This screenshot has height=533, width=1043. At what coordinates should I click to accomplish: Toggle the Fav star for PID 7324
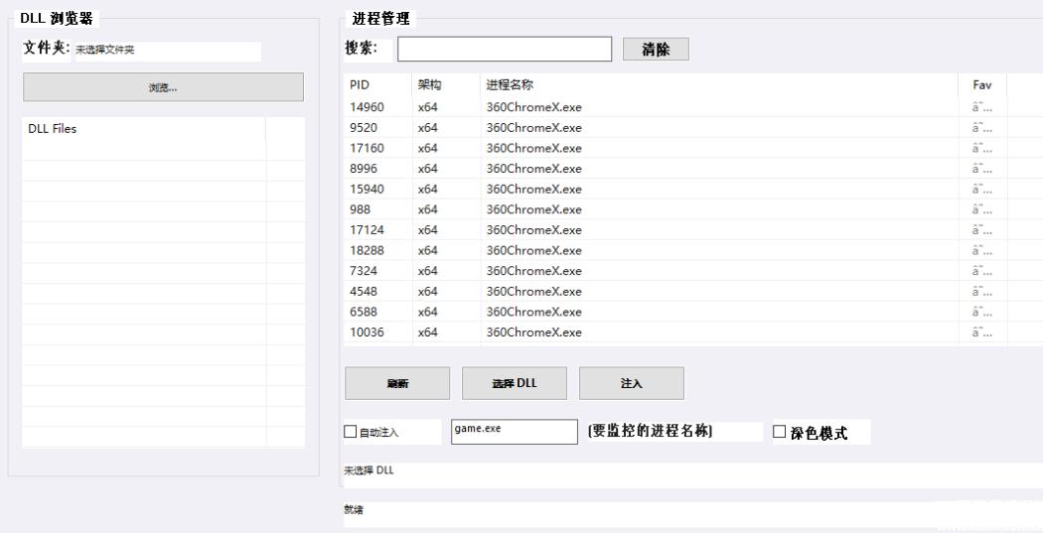(982, 271)
